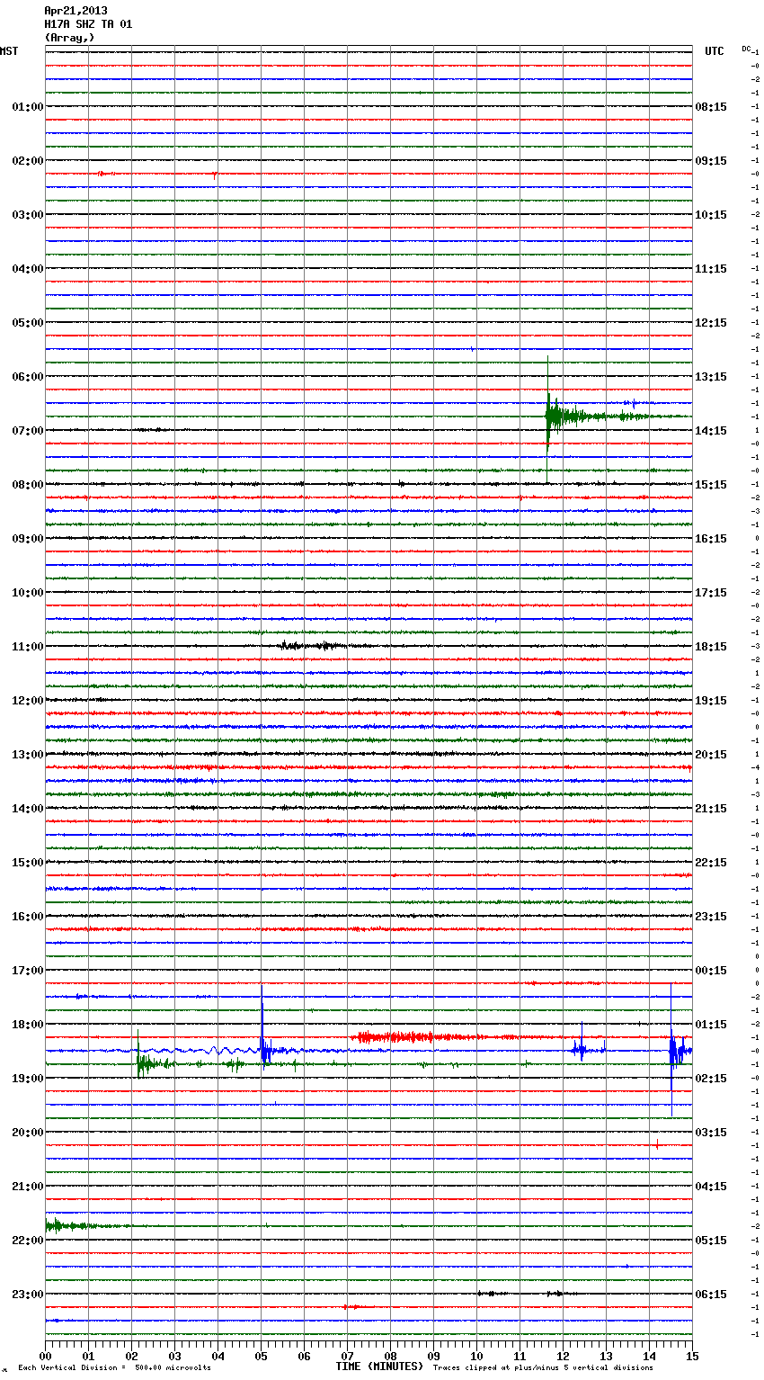Image resolution: width=764 pixels, height=1380 pixels.
Task: Click the 23:15 UTC time label
Action: [711, 917]
